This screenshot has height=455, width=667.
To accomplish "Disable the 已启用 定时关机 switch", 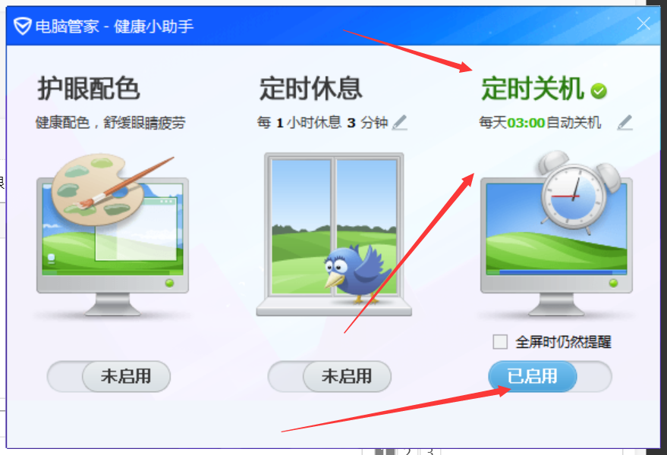I will 550,376.
